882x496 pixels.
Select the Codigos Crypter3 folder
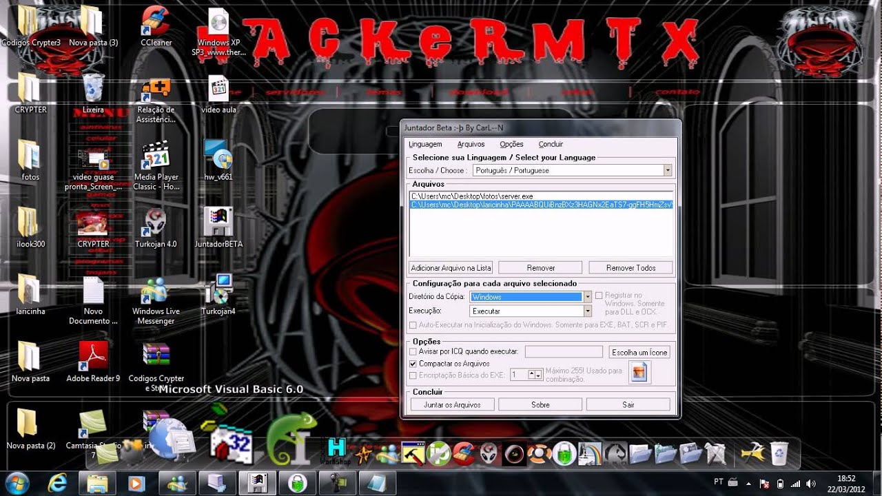pyautogui.click(x=30, y=26)
